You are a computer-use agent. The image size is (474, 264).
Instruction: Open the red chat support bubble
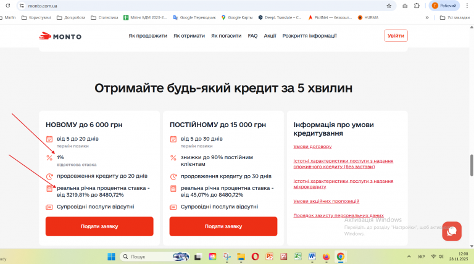click(x=452, y=231)
